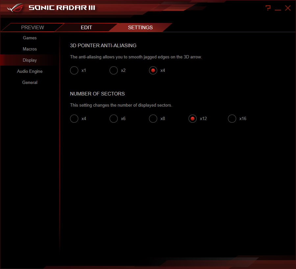Open the help question mark icon
296x269 pixels.
tap(268, 8)
